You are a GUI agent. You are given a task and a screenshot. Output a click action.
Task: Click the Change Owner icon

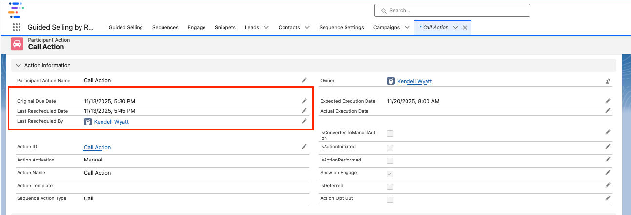click(608, 81)
